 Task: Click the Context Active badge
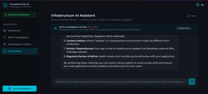(x=184, y=28)
